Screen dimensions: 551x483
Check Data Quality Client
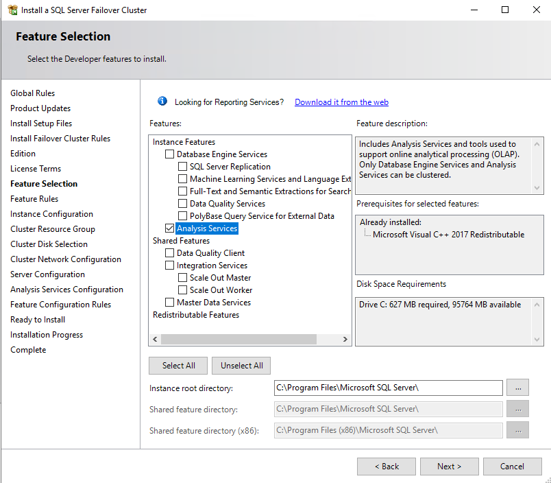pyautogui.click(x=169, y=253)
